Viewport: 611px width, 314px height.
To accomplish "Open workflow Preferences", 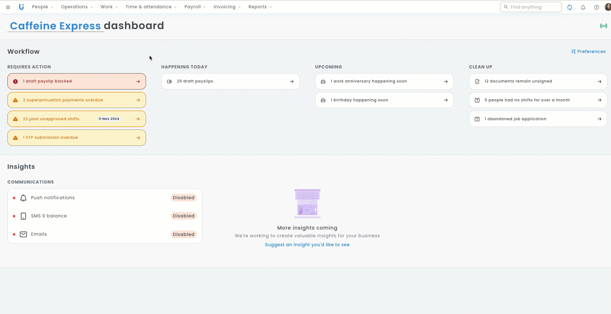I will (588, 51).
